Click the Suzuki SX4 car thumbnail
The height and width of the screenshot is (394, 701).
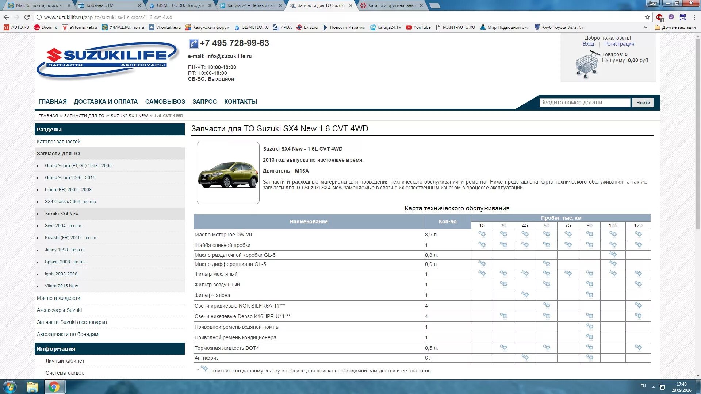point(228,173)
